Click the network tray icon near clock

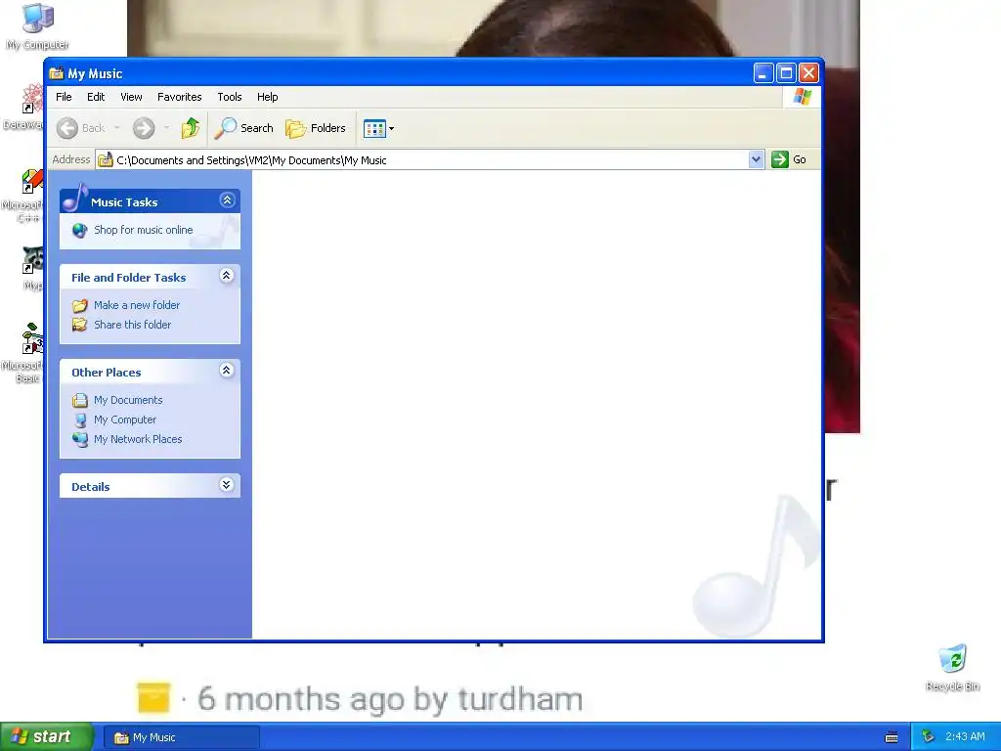click(x=929, y=737)
